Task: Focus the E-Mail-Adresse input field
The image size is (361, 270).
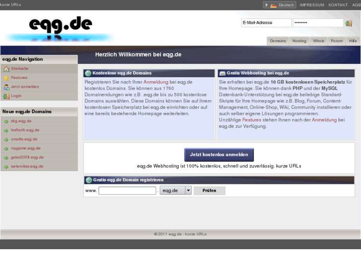Action: coord(266,23)
